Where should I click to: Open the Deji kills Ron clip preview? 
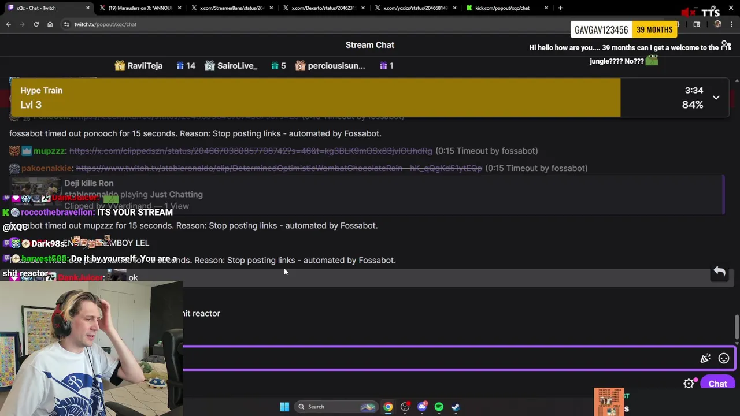(x=367, y=194)
